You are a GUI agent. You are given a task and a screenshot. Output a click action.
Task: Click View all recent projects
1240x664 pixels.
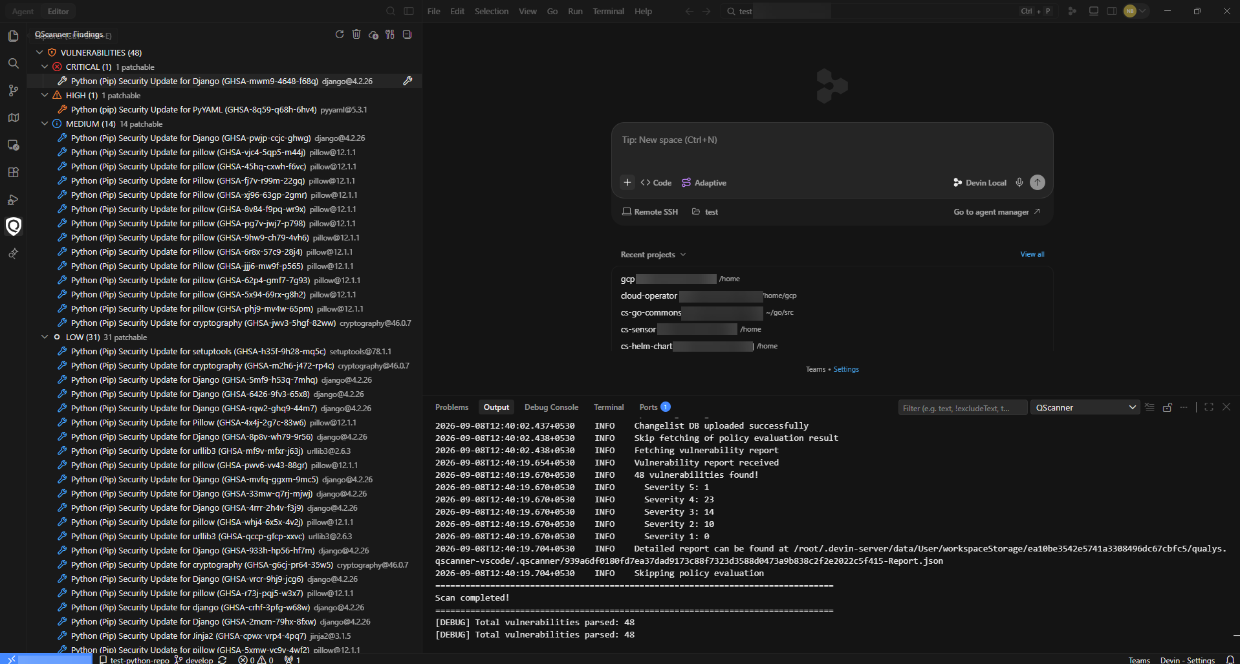pyautogui.click(x=1032, y=254)
